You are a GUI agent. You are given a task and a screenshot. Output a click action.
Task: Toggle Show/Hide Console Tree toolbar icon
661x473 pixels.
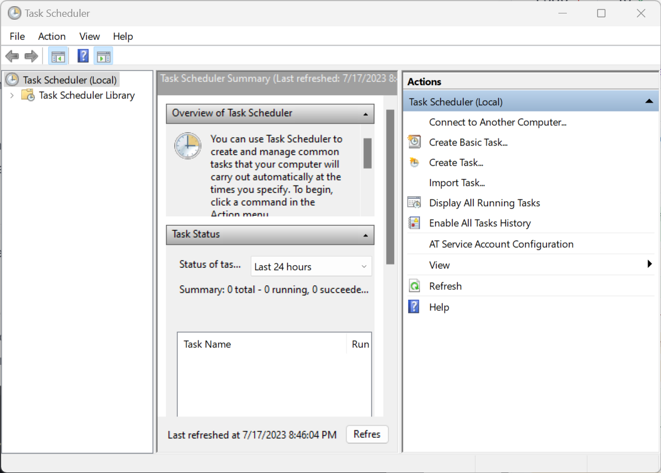(58, 56)
